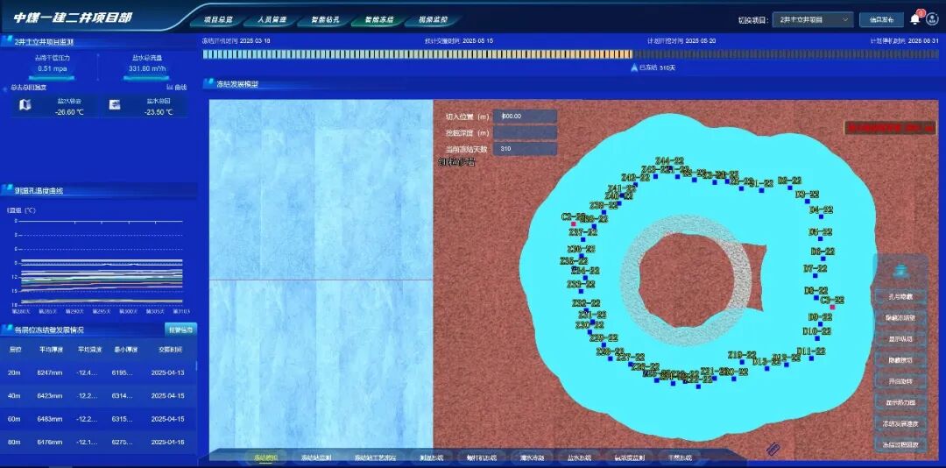Click the 0.51 mpa pressure value
The width and height of the screenshot is (946, 468).
coord(52,68)
